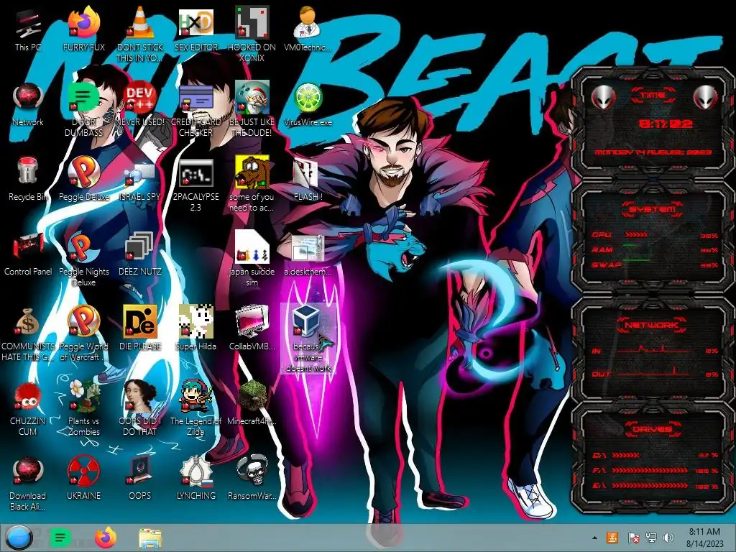The width and height of the screenshot is (736, 552).
Task: Click the C:\ drive usage bar
Action: pyautogui.click(x=626, y=455)
